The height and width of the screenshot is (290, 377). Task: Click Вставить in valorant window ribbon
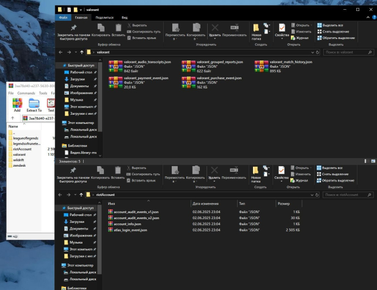coord(119,31)
